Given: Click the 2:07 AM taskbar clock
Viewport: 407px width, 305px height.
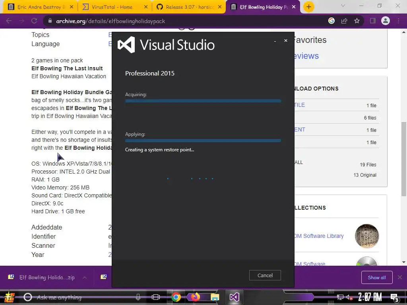Looking at the screenshot, I should point(370,297).
